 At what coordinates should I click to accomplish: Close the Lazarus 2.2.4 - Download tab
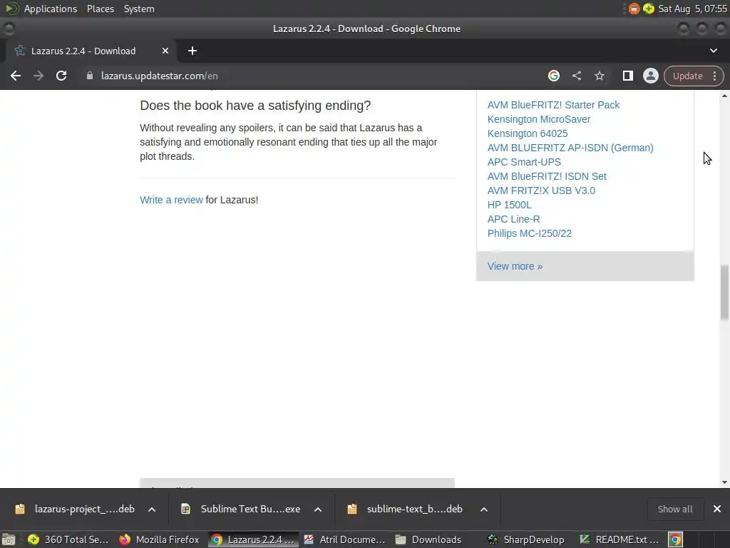coord(165,51)
